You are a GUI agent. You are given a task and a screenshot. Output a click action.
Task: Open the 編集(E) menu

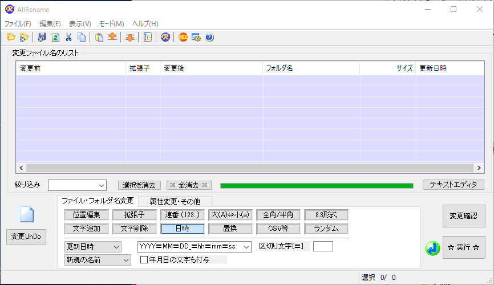[50, 23]
